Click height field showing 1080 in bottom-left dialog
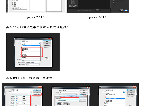 point(19,98)
